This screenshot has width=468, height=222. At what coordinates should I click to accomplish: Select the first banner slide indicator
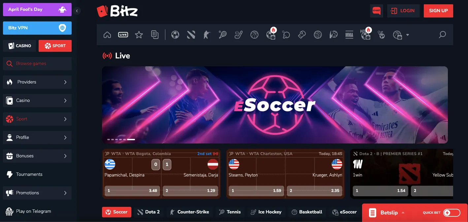[x=109, y=140]
